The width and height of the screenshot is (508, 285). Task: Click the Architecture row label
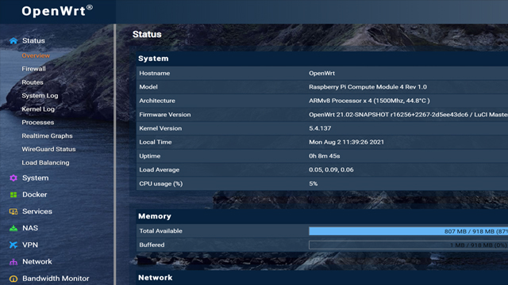point(157,101)
